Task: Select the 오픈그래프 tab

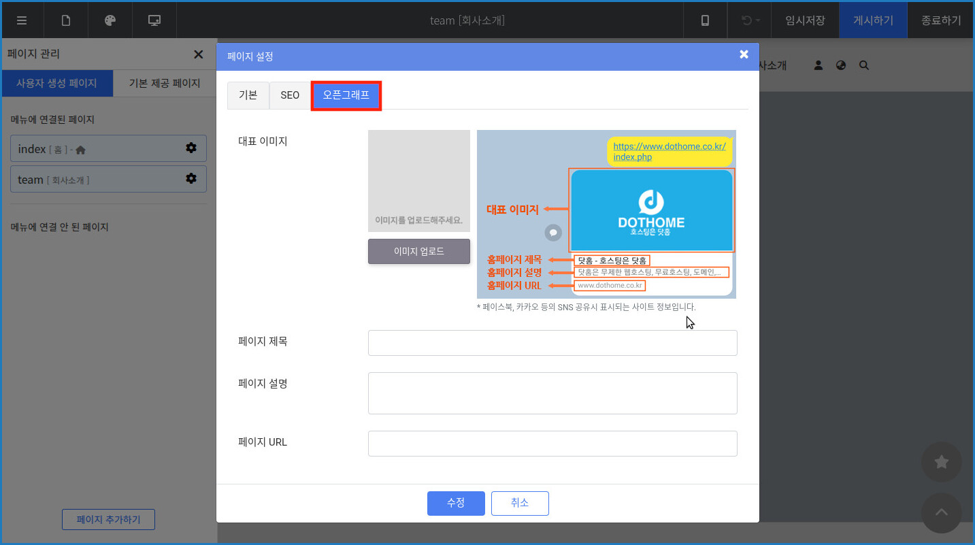Action: click(346, 95)
